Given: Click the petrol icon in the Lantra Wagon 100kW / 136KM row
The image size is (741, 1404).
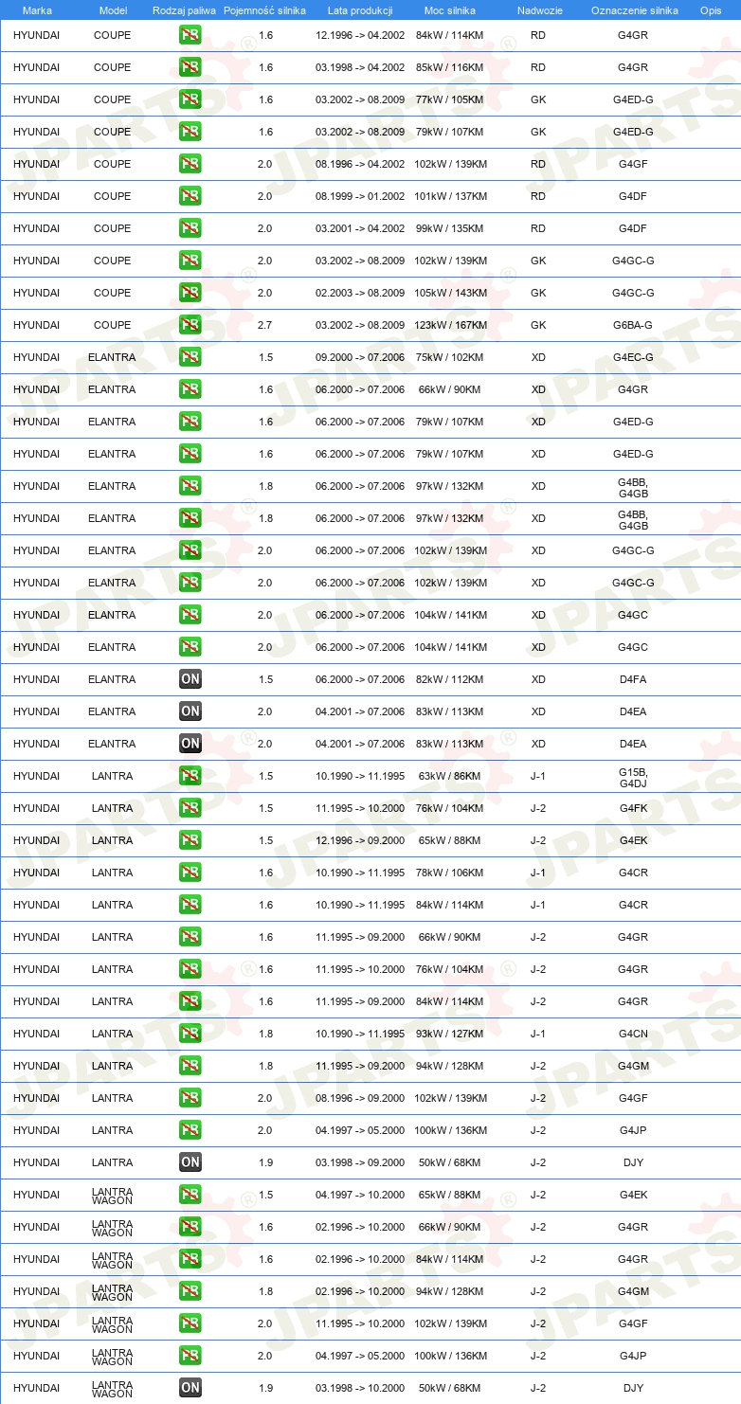Looking at the screenshot, I should tap(190, 1356).
